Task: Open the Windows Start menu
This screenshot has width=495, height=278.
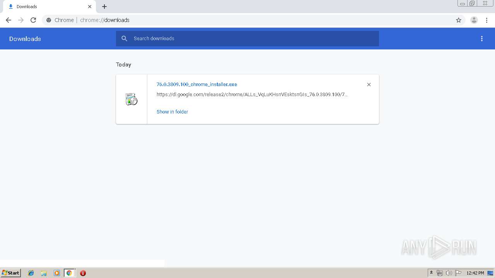Action: [x=11, y=273]
